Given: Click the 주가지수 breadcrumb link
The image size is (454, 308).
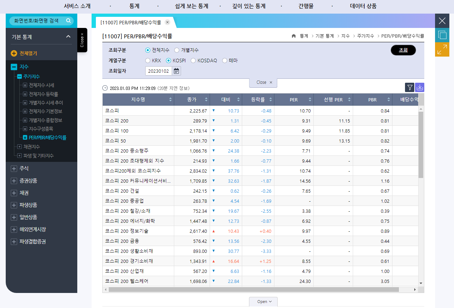Looking at the screenshot, I should 365,36.
